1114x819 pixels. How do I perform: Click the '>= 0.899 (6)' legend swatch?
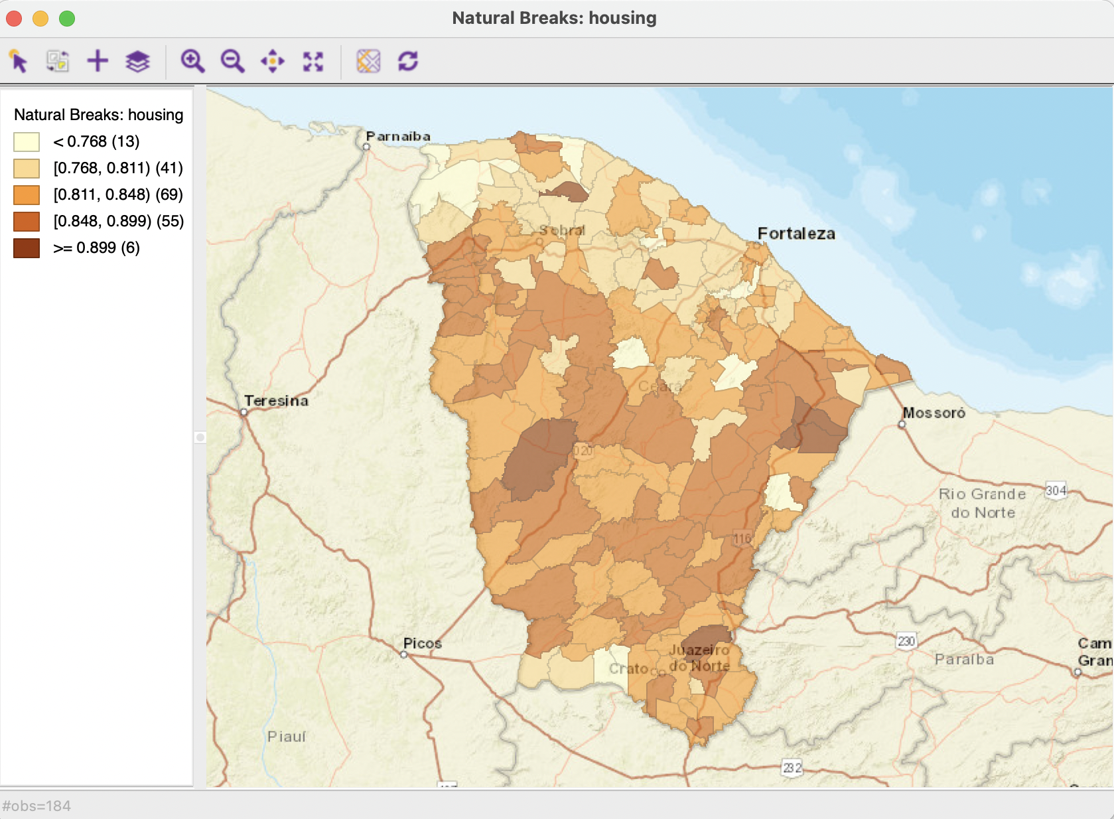tap(27, 248)
